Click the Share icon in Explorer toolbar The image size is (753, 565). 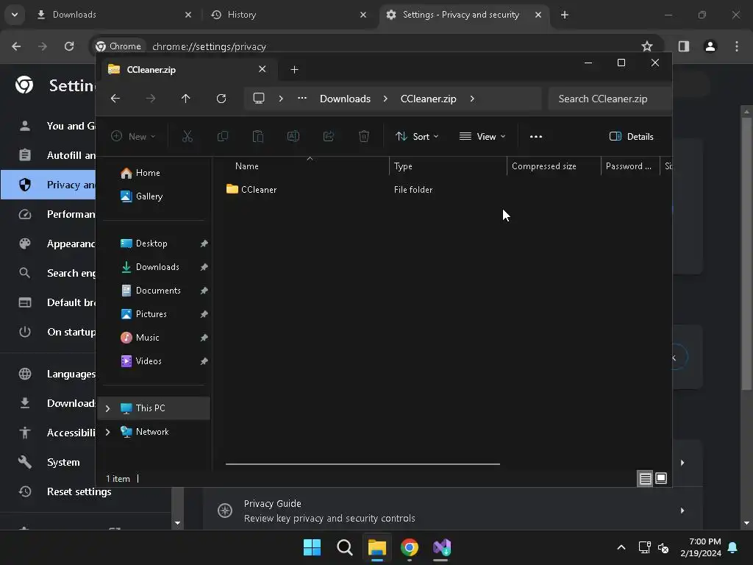click(329, 136)
